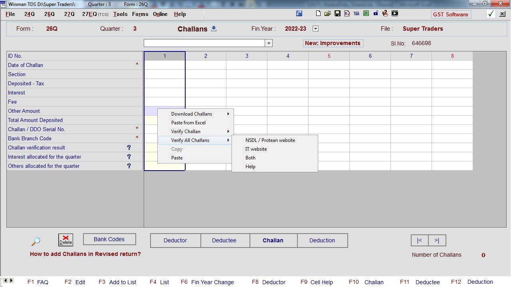Viewport: 511px width, 287px height.
Task: Open Verify All Challans submenu
Action: (x=195, y=140)
